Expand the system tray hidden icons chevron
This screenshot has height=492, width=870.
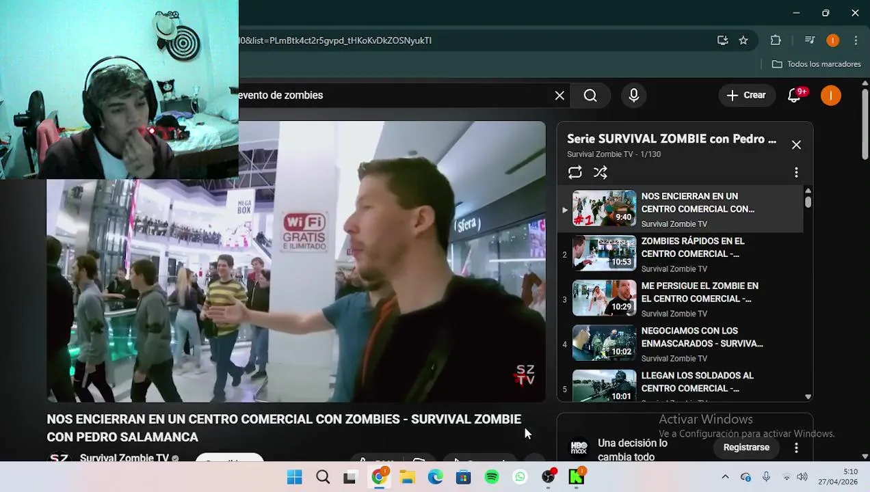pyautogui.click(x=725, y=477)
